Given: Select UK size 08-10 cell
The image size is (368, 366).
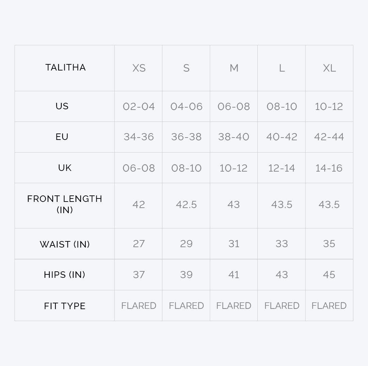Looking at the screenshot, I should (187, 168).
